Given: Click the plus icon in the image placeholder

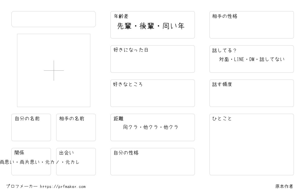Looking at the screenshot, I should (x=54, y=70).
